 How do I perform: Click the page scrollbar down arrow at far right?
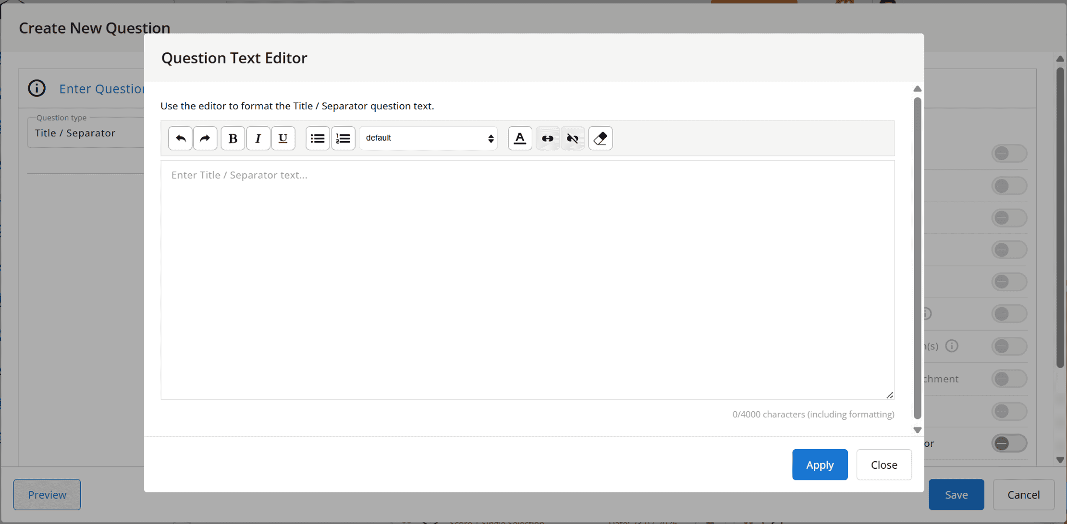click(1060, 460)
